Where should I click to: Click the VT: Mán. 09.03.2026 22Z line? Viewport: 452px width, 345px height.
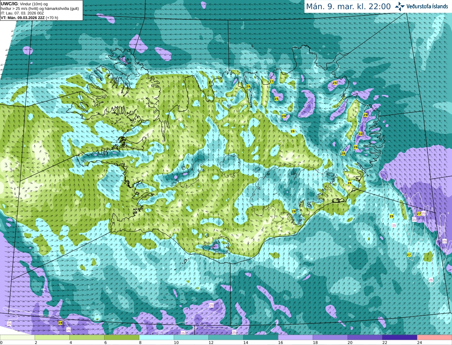pos(29,18)
